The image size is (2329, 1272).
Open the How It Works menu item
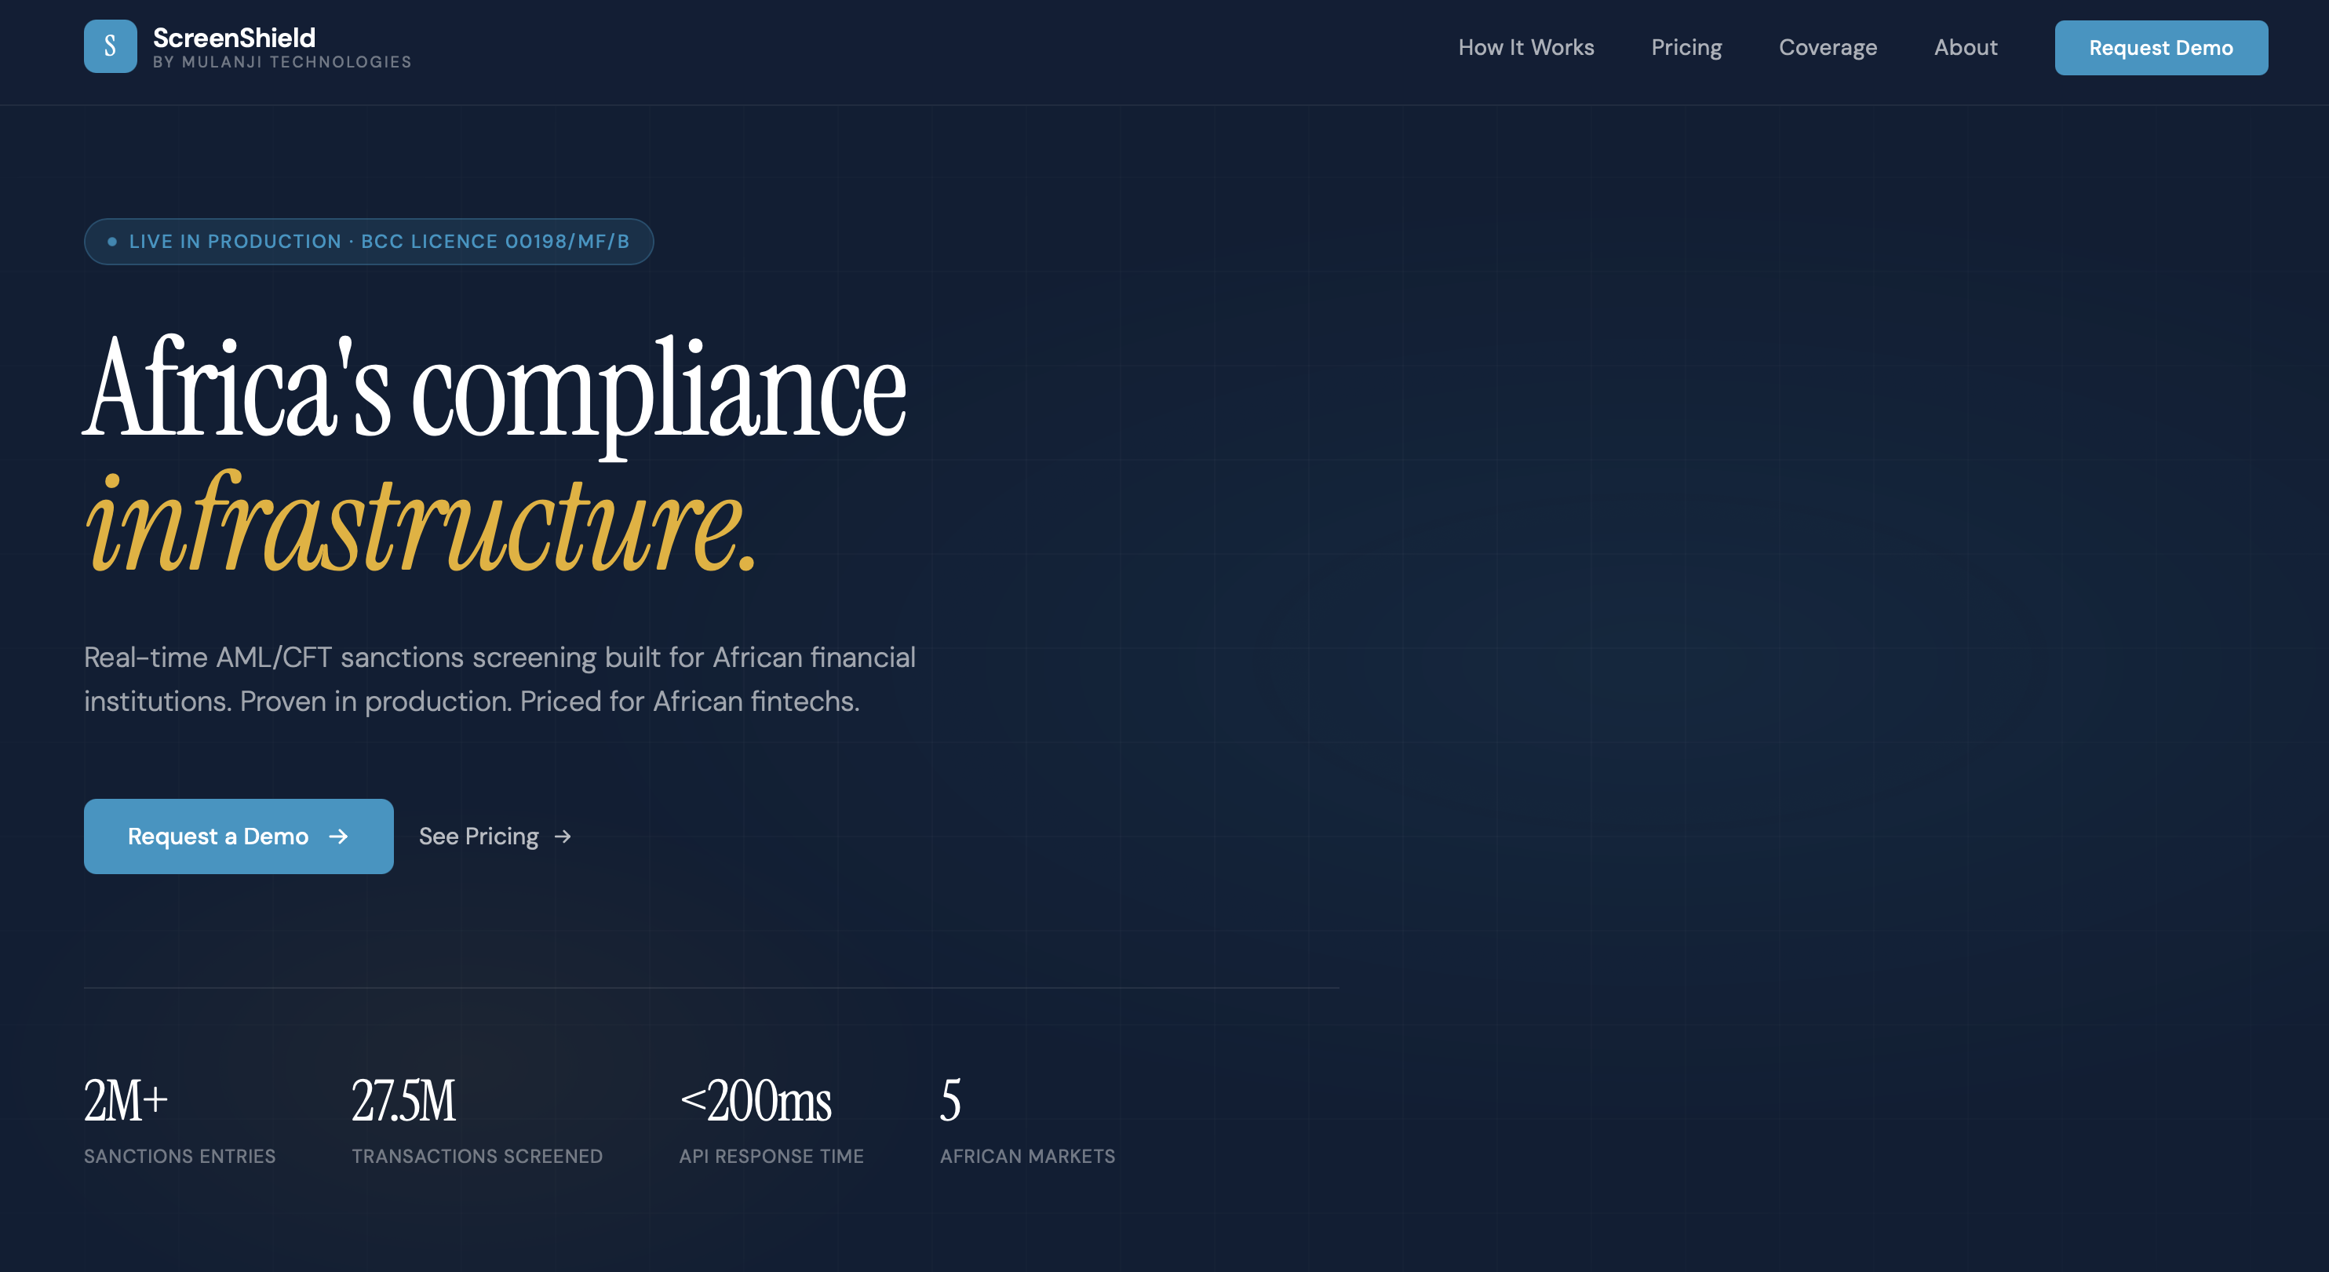(x=1525, y=47)
